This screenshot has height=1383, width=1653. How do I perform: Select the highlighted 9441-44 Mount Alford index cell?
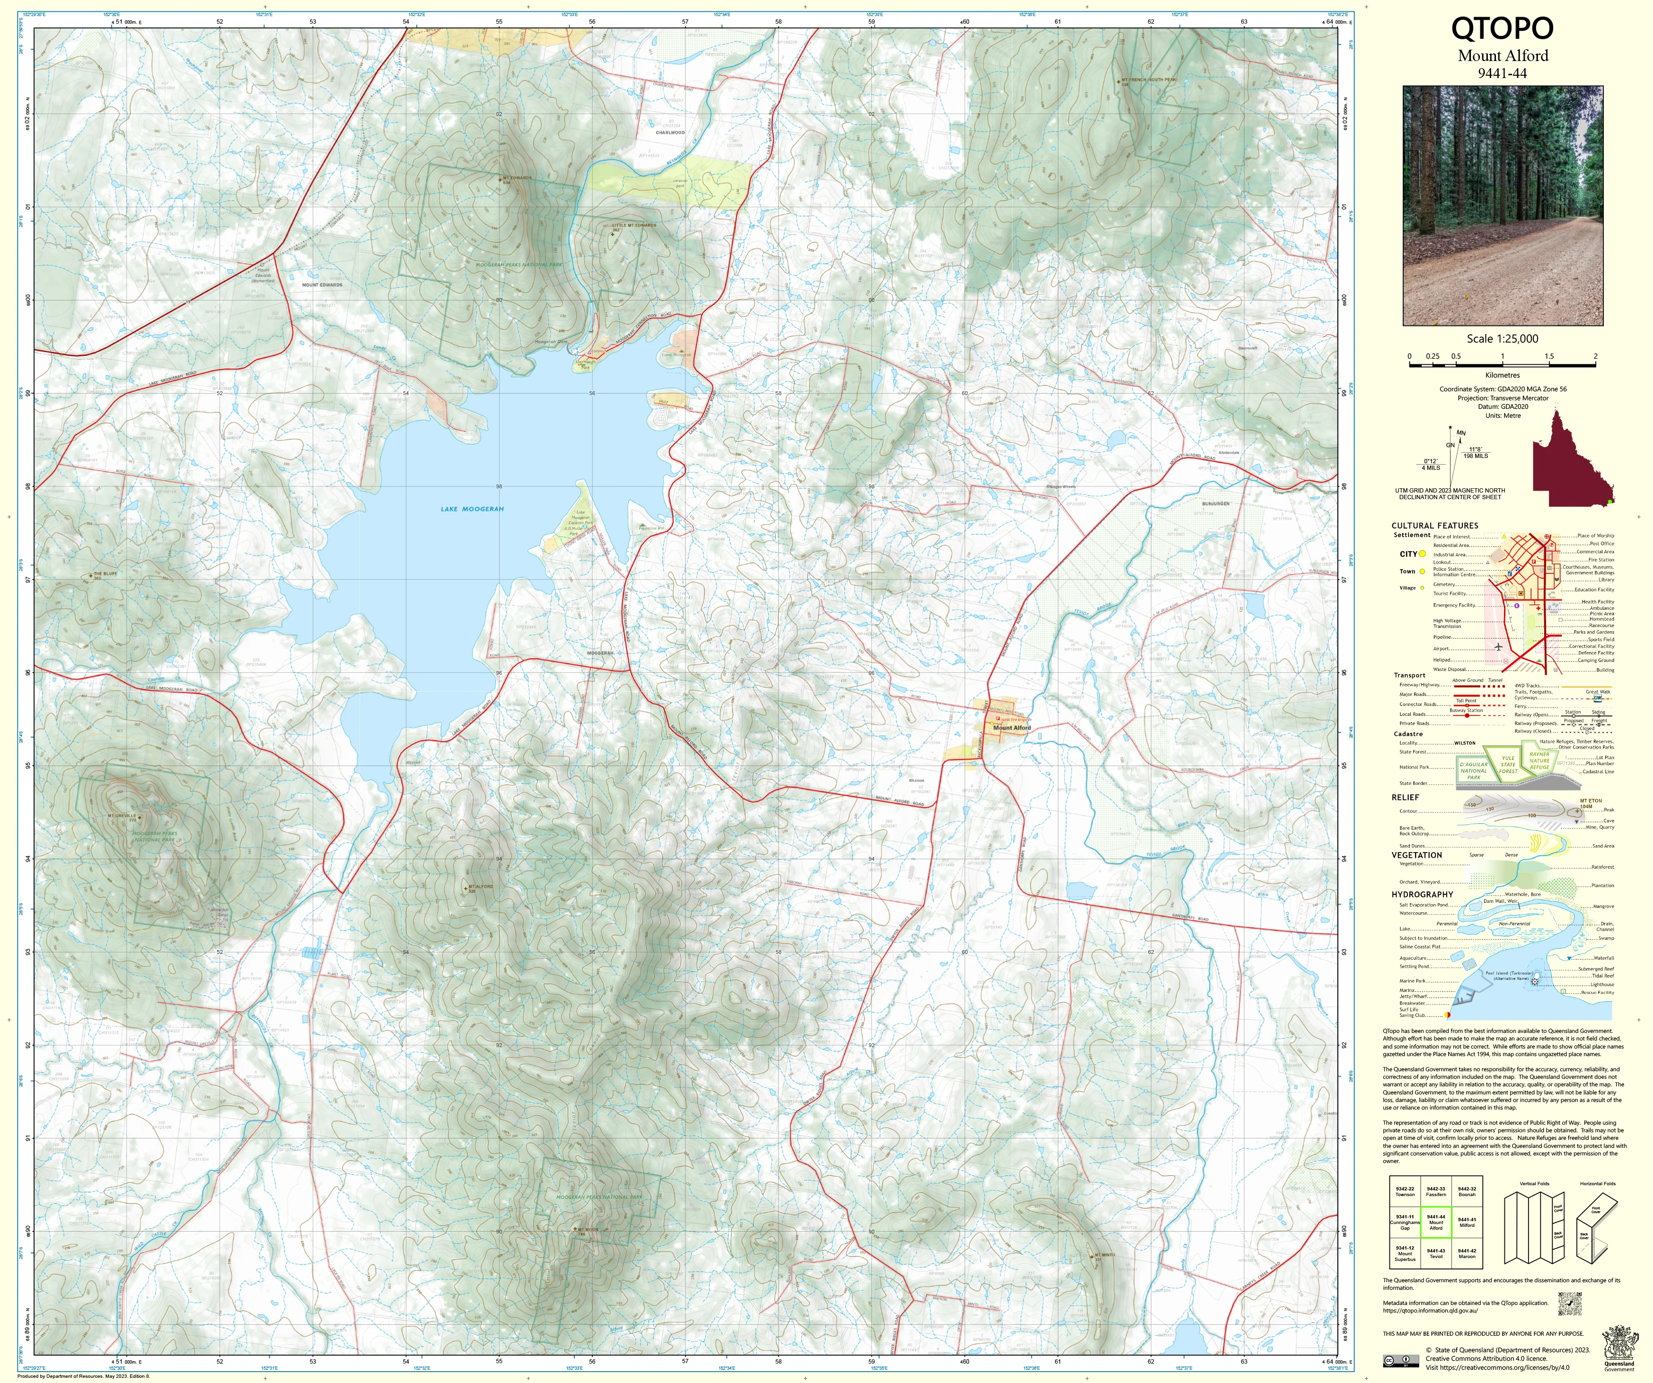1436,1223
